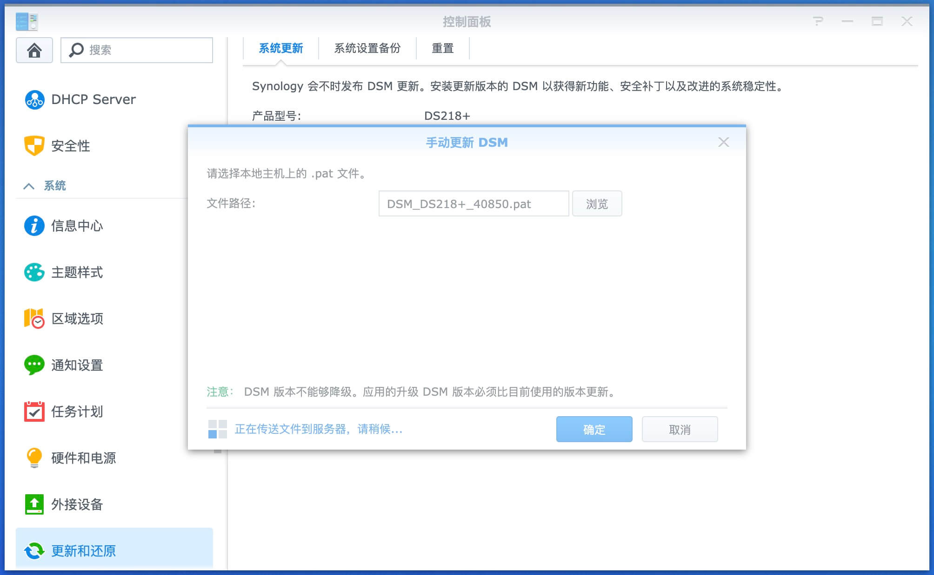Screen dimensions: 934x575
Task: Collapse the 系统 section chevron
Action: [29, 186]
